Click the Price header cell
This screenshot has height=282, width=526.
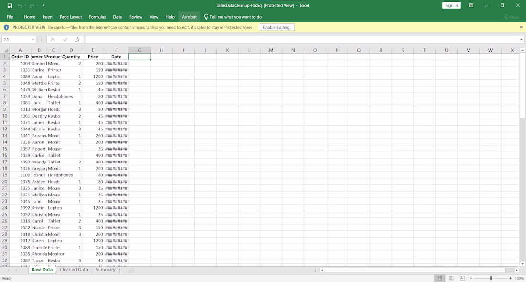pos(93,57)
